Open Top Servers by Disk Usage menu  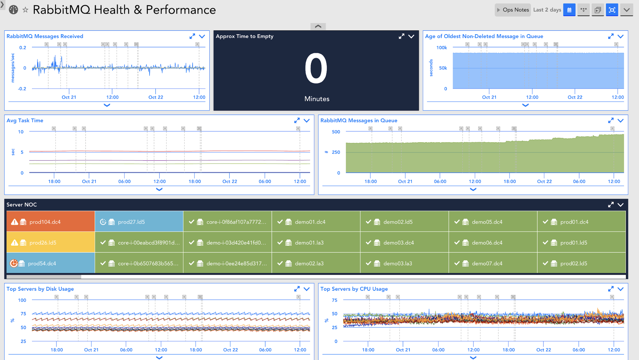tap(307, 289)
